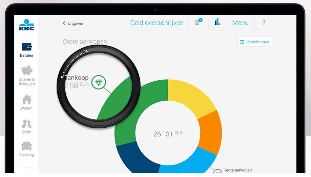Show the Verrichtingen list

pyautogui.click(x=254, y=42)
